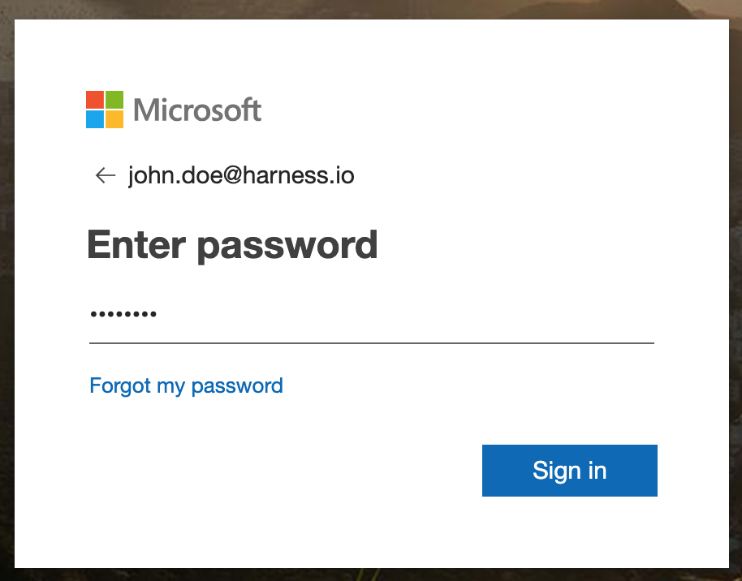742x581 pixels.
Task: Click the Microsoft wordmark text
Action: coord(197,110)
